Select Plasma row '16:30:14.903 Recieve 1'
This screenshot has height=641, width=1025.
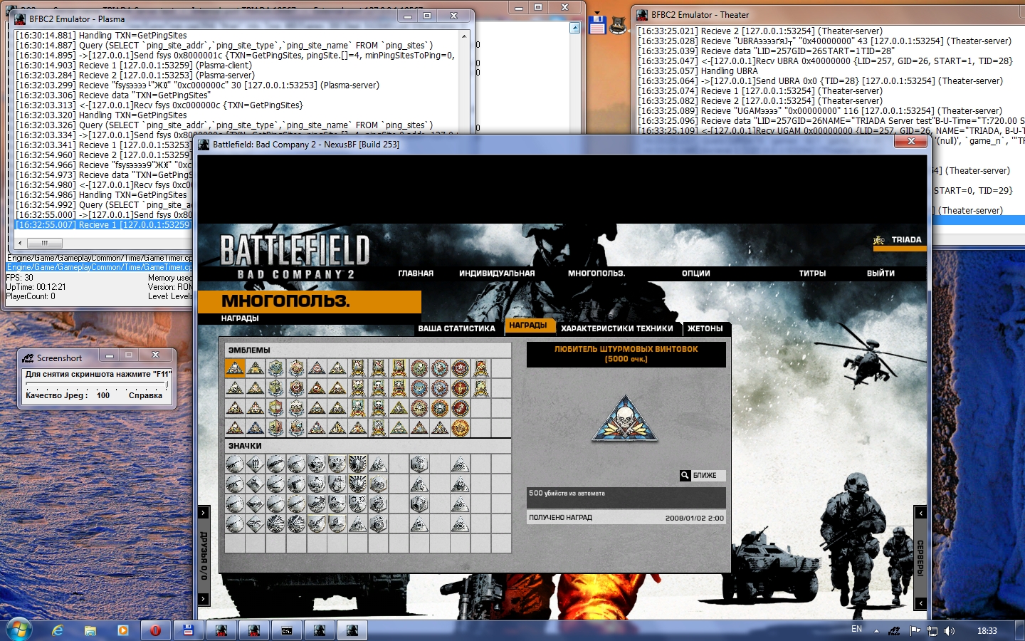[134, 65]
